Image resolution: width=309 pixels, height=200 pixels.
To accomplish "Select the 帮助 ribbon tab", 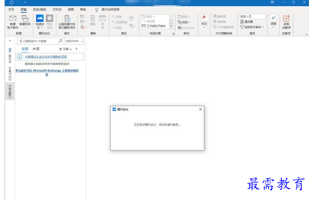I will click(83, 9).
